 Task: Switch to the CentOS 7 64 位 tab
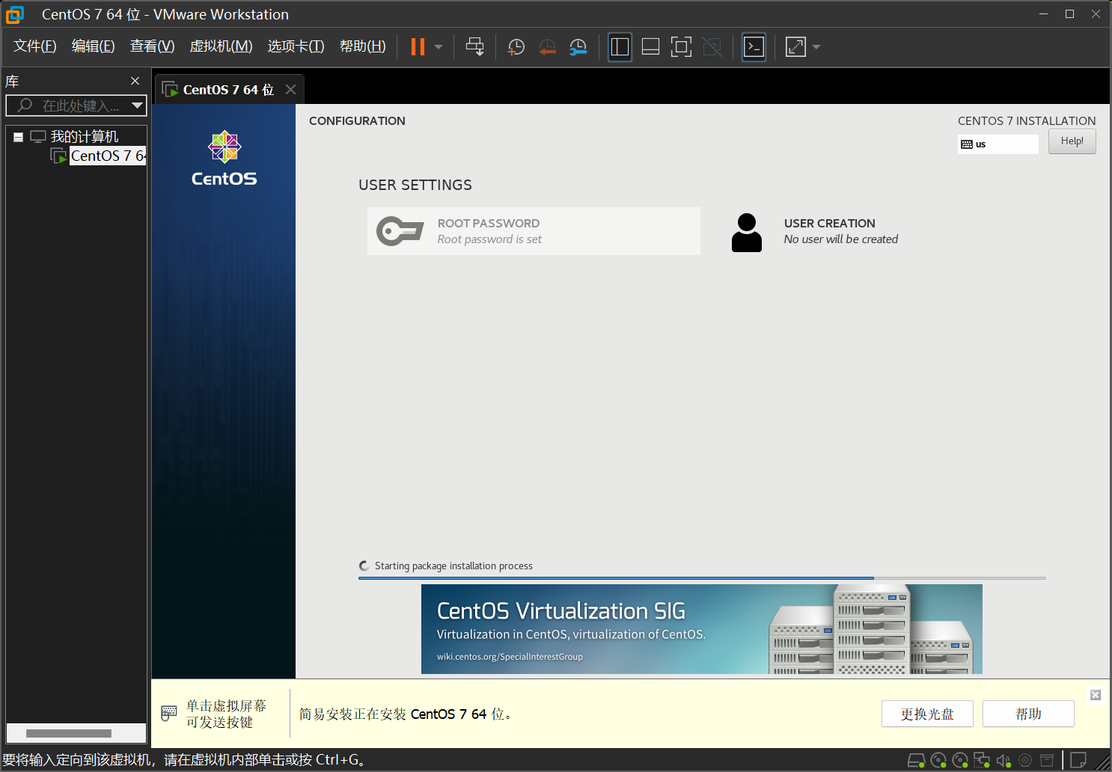(227, 90)
